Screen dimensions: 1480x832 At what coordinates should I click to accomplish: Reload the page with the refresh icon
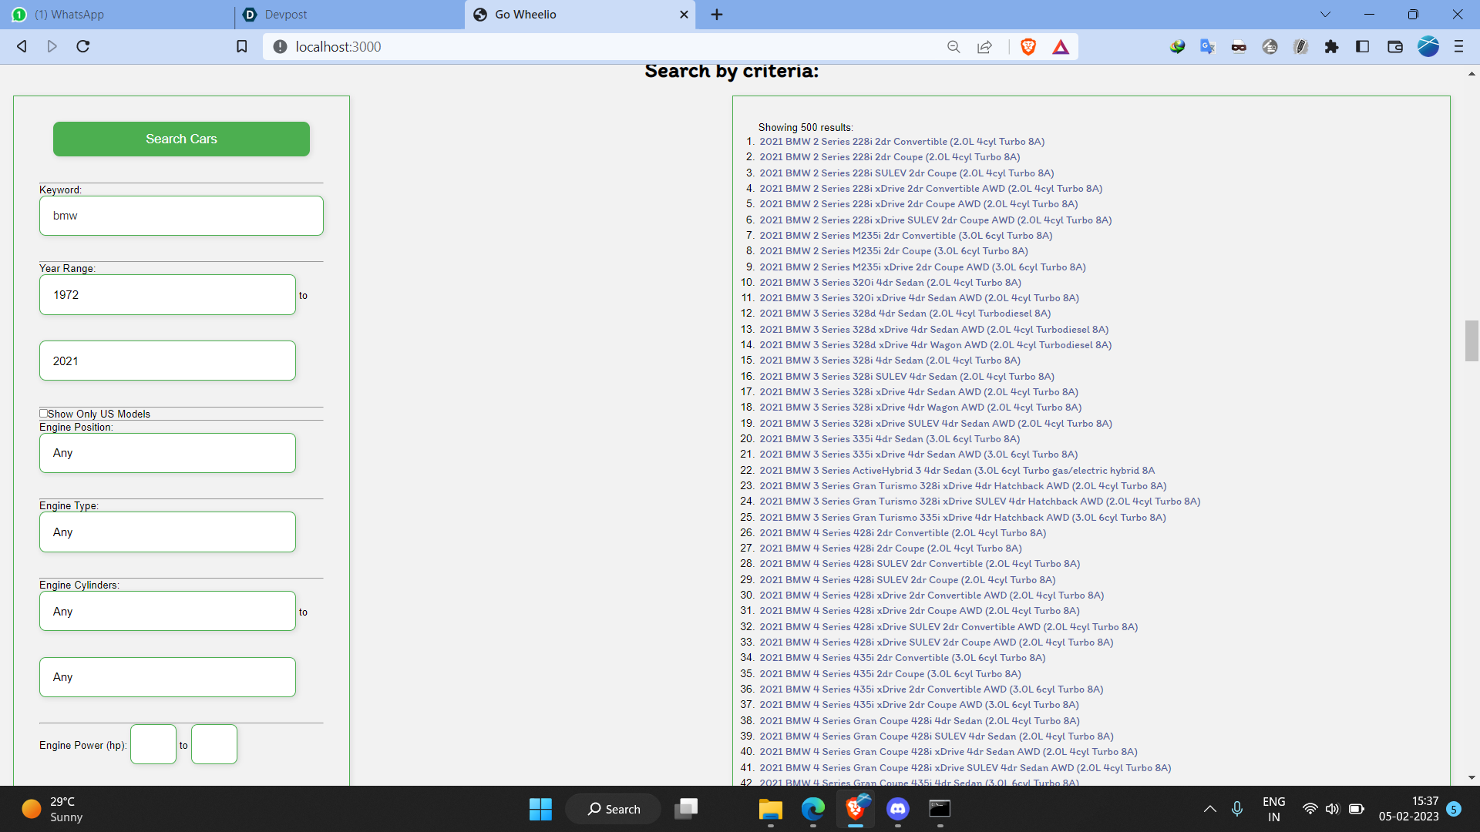click(x=83, y=47)
